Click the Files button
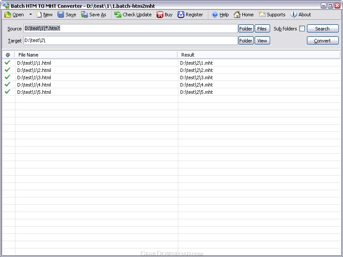This screenshot has height=257, width=343. 262,29
